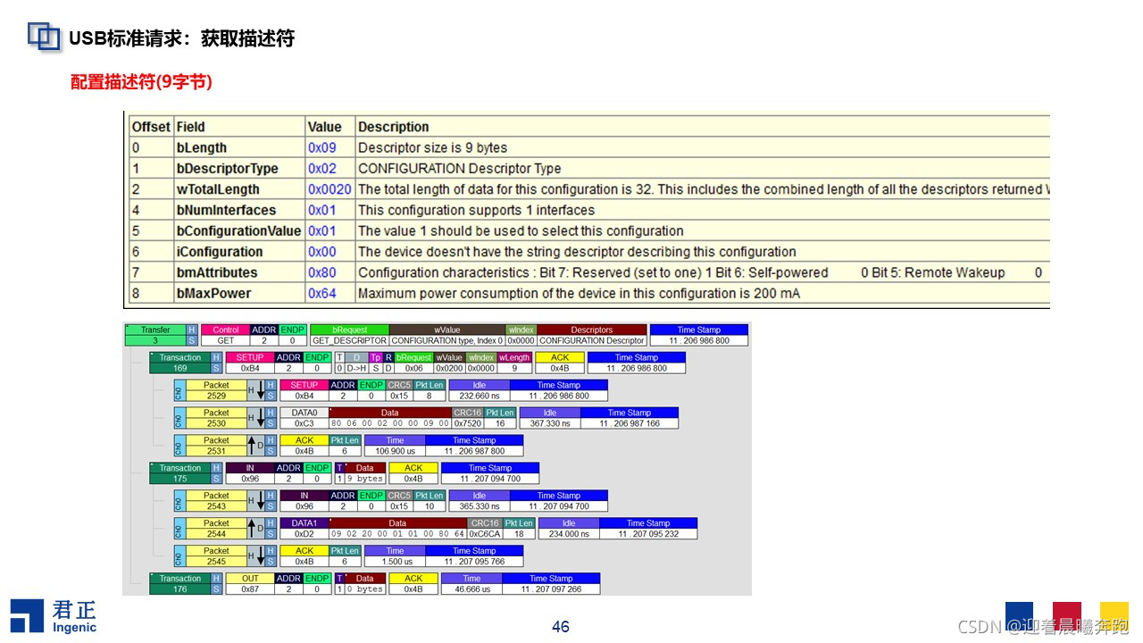The width and height of the screenshot is (1143, 643).
Task: Click wTotalLength value 0x0020
Action: [x=330, y=189]
